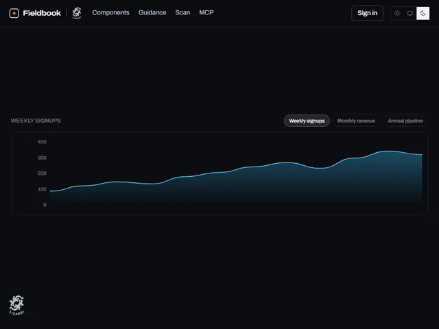Open the MCP nav link
The image size is (439, 329).
click(x=206, y=12)
